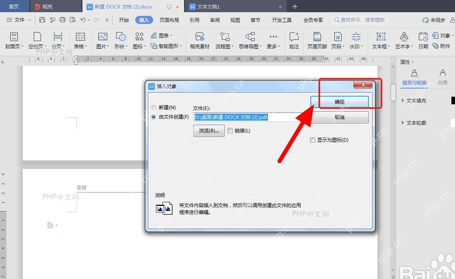Screen dimensions: 455x279
Task: Open the 会员专享 ribbon tab
Action: tap(313, 20)
